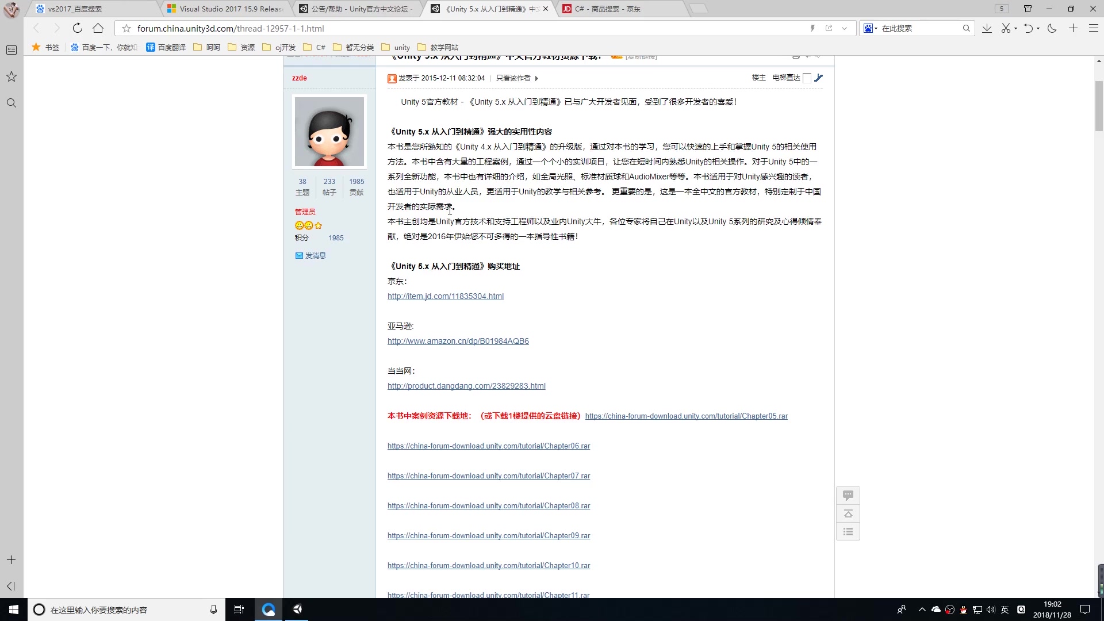
Task: Open the zzde user profile link
Action: tap(299, 78)
